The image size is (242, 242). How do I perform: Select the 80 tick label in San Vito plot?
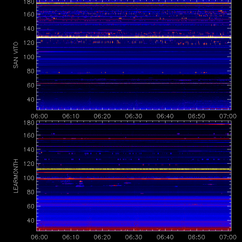[31, 71]
